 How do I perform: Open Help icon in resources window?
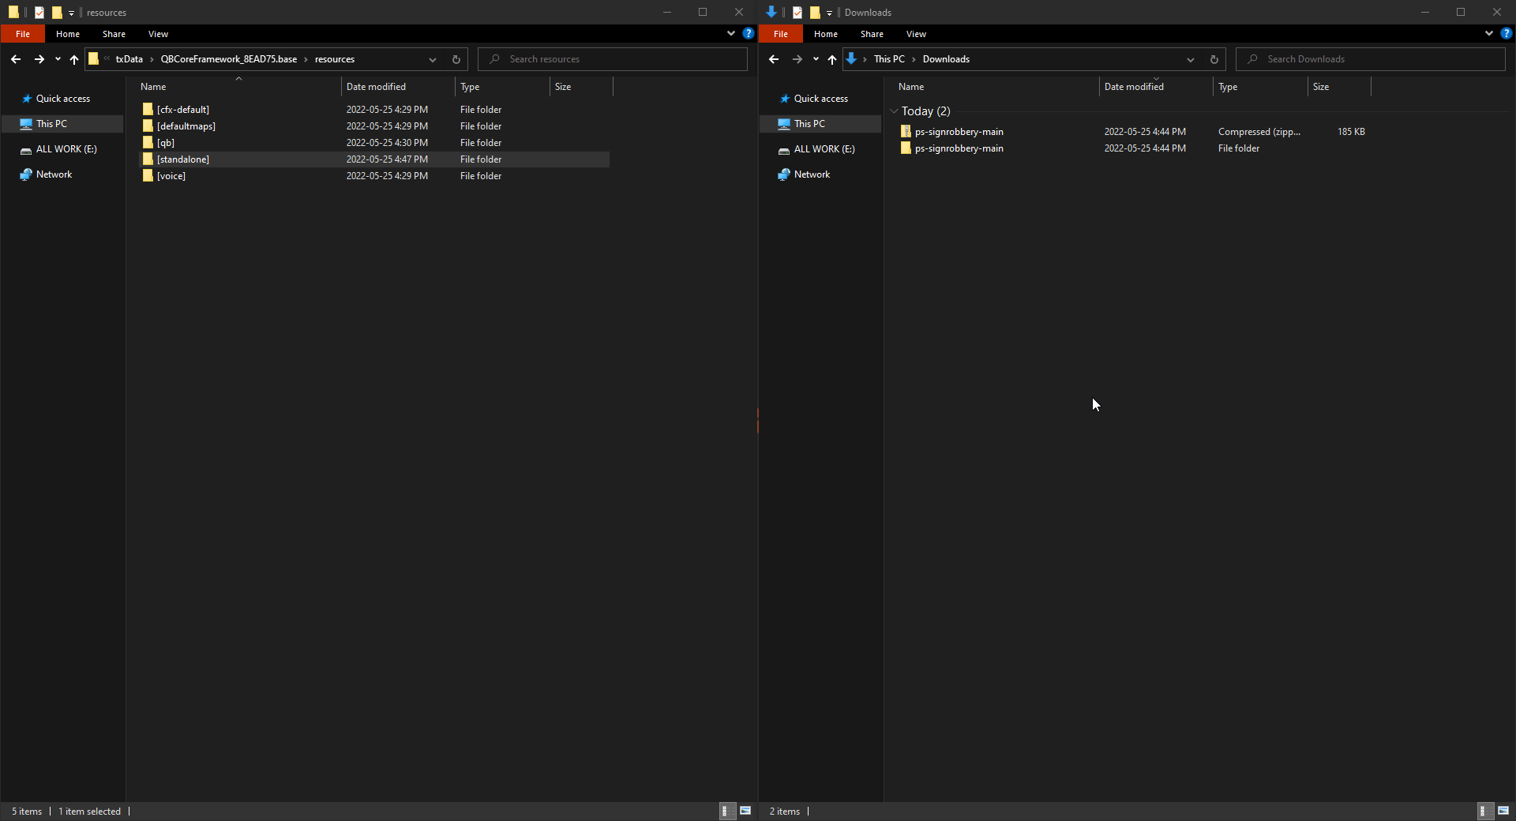pos(749,33)
